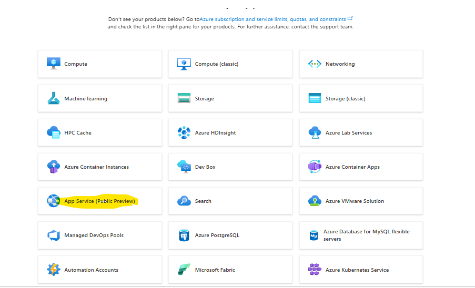Open the external link icon after constraints
Viewport: 475px width, 288px height.
[350, 18]
